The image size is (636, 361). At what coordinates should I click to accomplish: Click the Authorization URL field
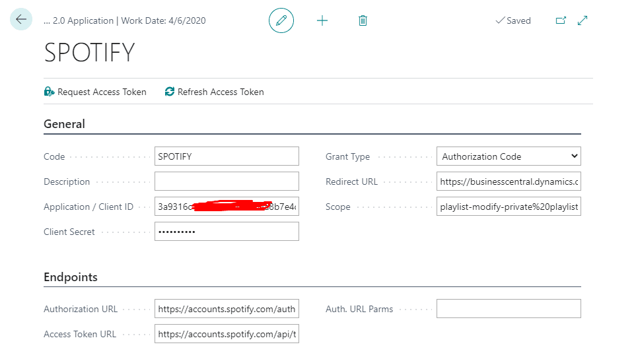[227, 309]
